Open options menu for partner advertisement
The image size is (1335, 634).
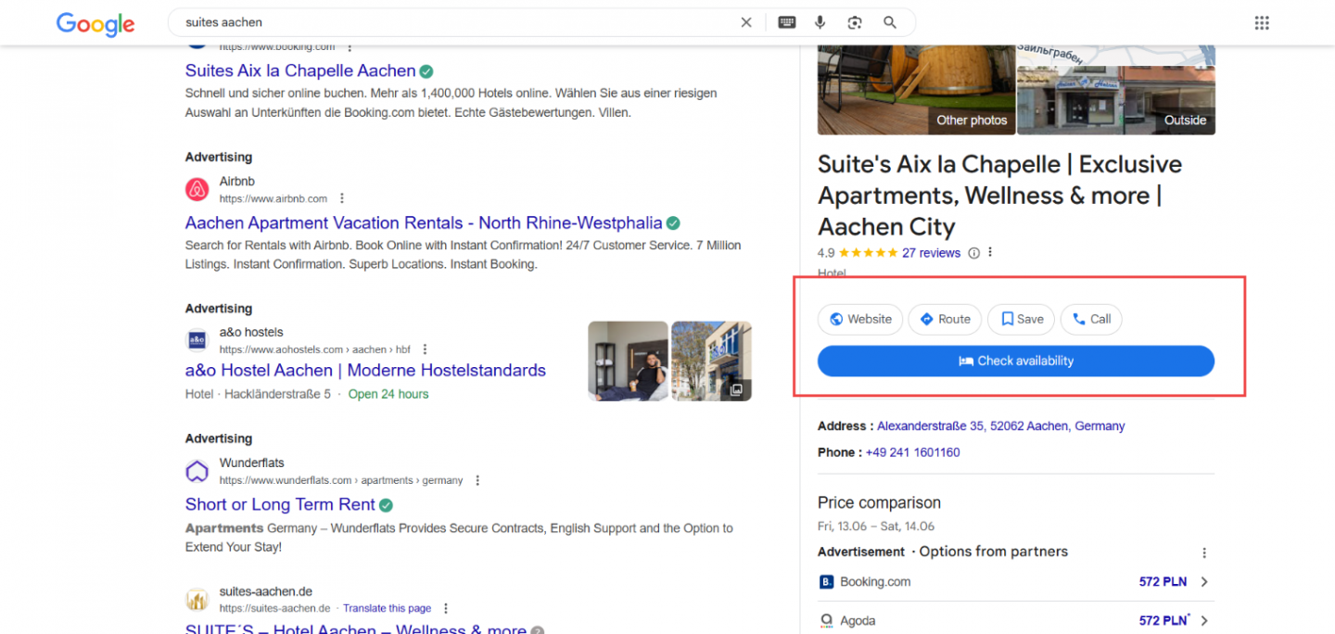1204,552
